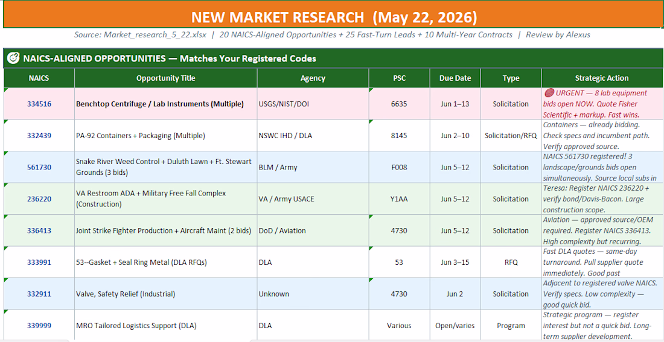Select VA Restroom ADA construction title cell

[x=166, y=199]
